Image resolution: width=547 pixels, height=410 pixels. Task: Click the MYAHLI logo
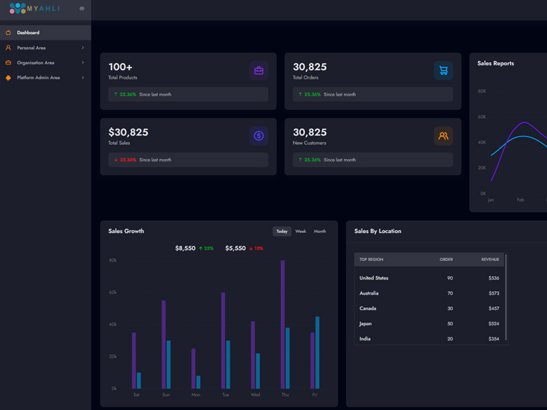point(35,9)
